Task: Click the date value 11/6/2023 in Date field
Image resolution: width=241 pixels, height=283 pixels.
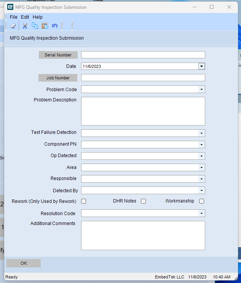Action: pos(92,66)
